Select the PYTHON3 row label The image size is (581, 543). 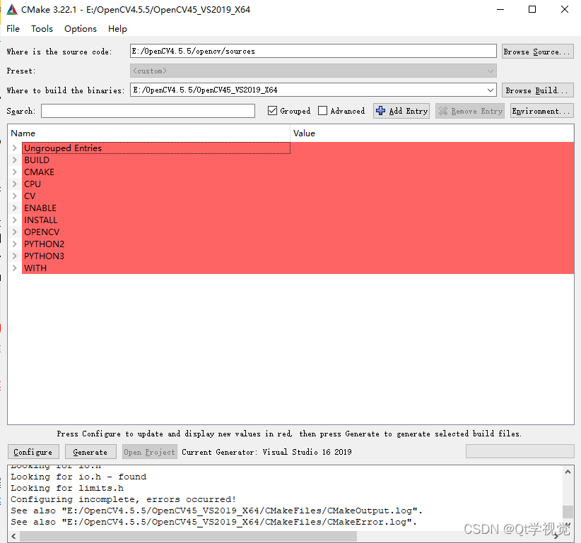point(44,256)
